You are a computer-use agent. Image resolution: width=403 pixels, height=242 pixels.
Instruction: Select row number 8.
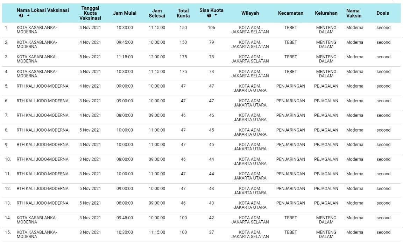pyautogui.click(x=7, y=130)
